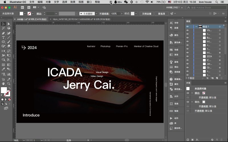228x142 pixels.
Task: Select the Mesh tool
Action: [x=3, y=65]
